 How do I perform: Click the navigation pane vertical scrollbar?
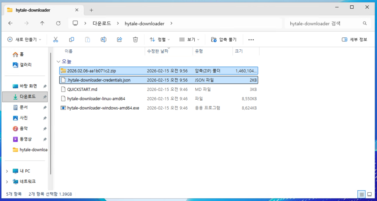pos(51,114)
